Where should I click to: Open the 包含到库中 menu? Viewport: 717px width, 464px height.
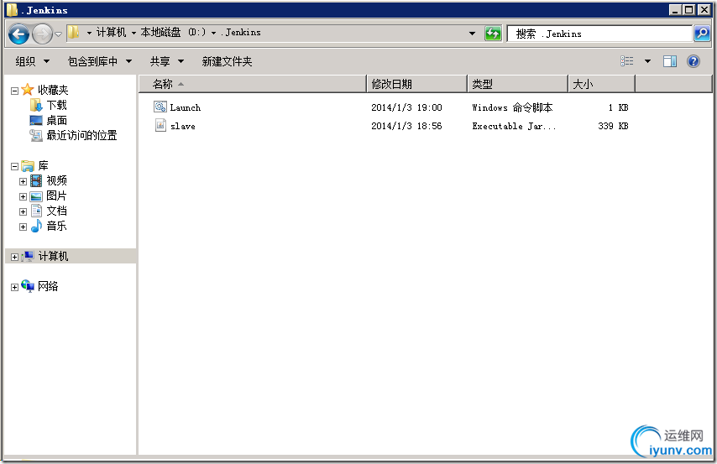[100, 61]
